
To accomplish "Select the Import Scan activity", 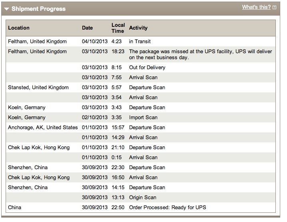I will click(143, 118).
